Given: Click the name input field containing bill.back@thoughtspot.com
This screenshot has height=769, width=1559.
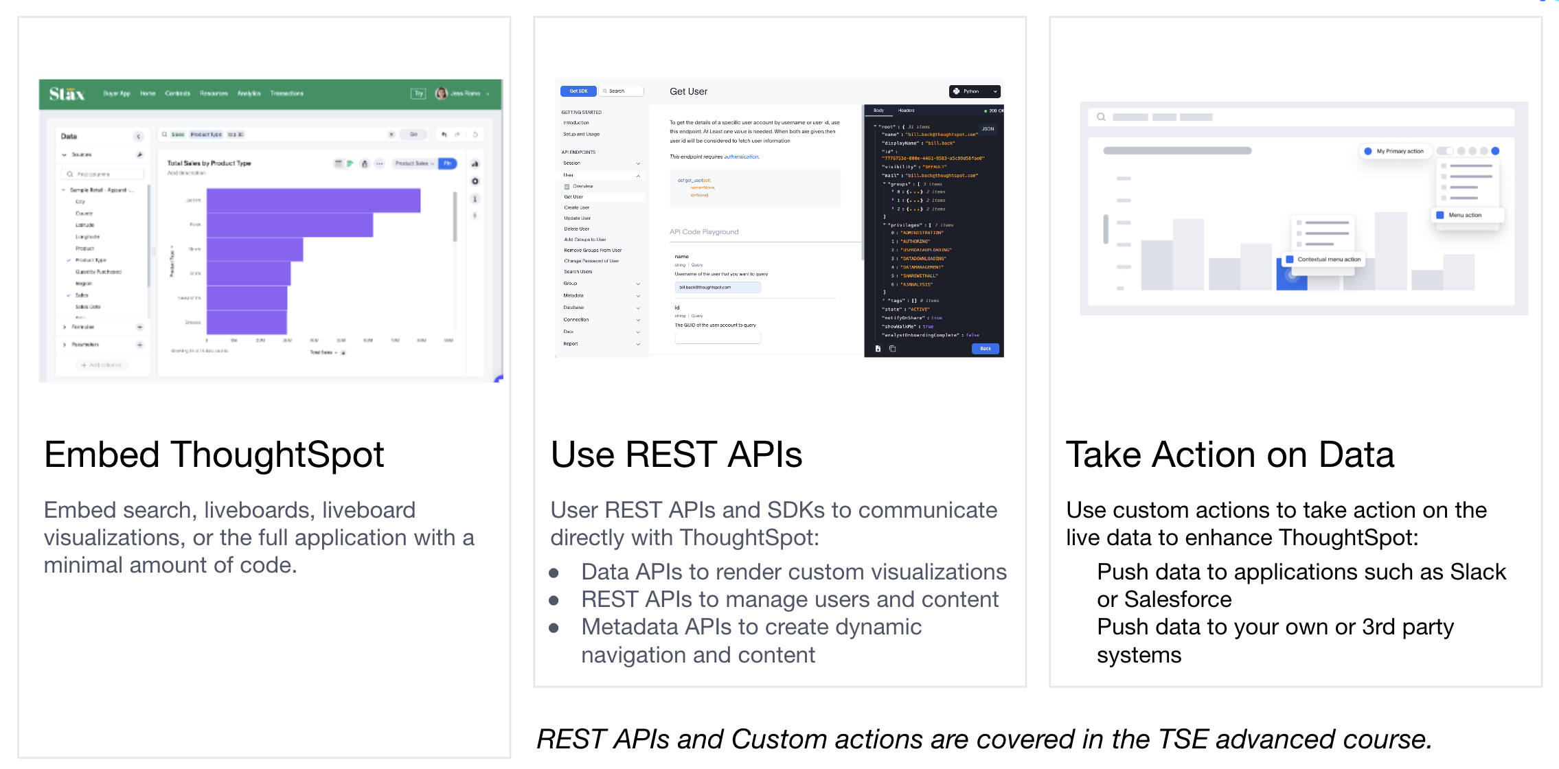Looking at the screenshot, I should click(x=716, y=287).
